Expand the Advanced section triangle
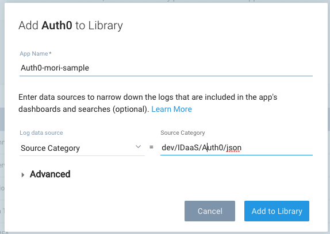Screen dimensions: 330x234 click(x=23, y=175)
